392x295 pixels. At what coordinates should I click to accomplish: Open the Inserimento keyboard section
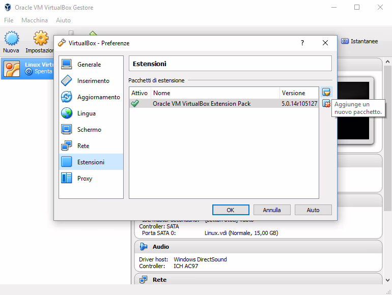(x=91, y=81)
